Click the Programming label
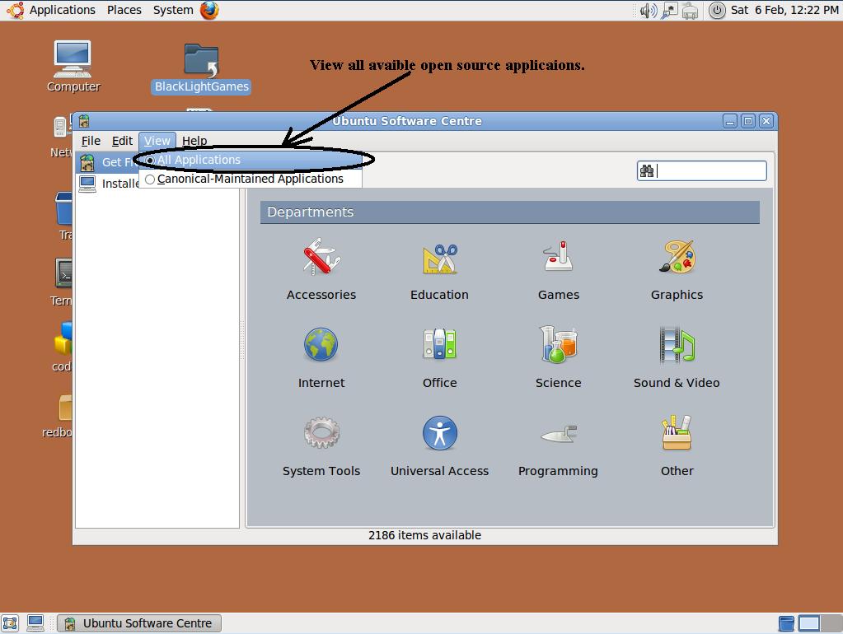 (558, 471)
